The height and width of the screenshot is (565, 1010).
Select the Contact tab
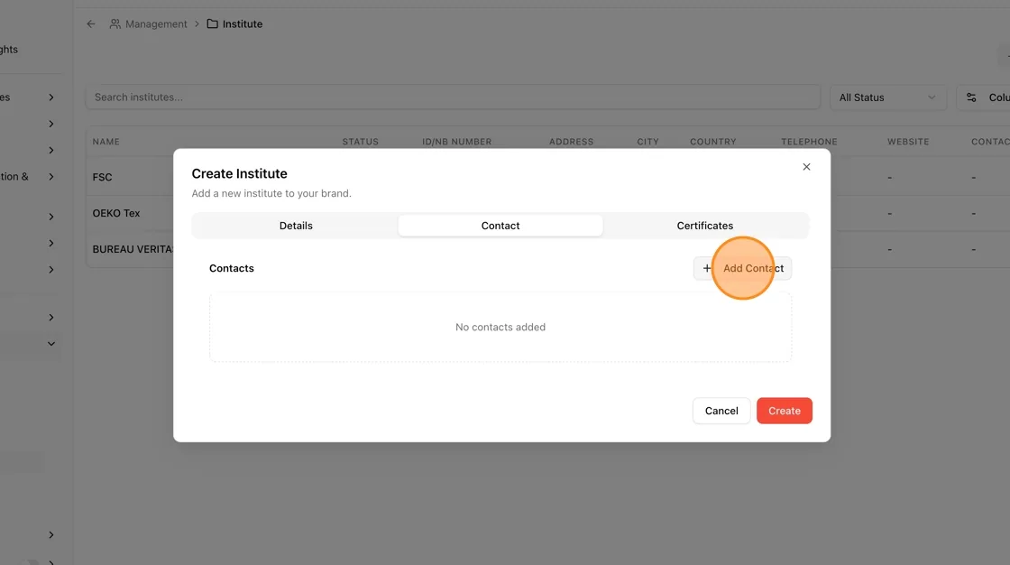[x=500, y=226]
